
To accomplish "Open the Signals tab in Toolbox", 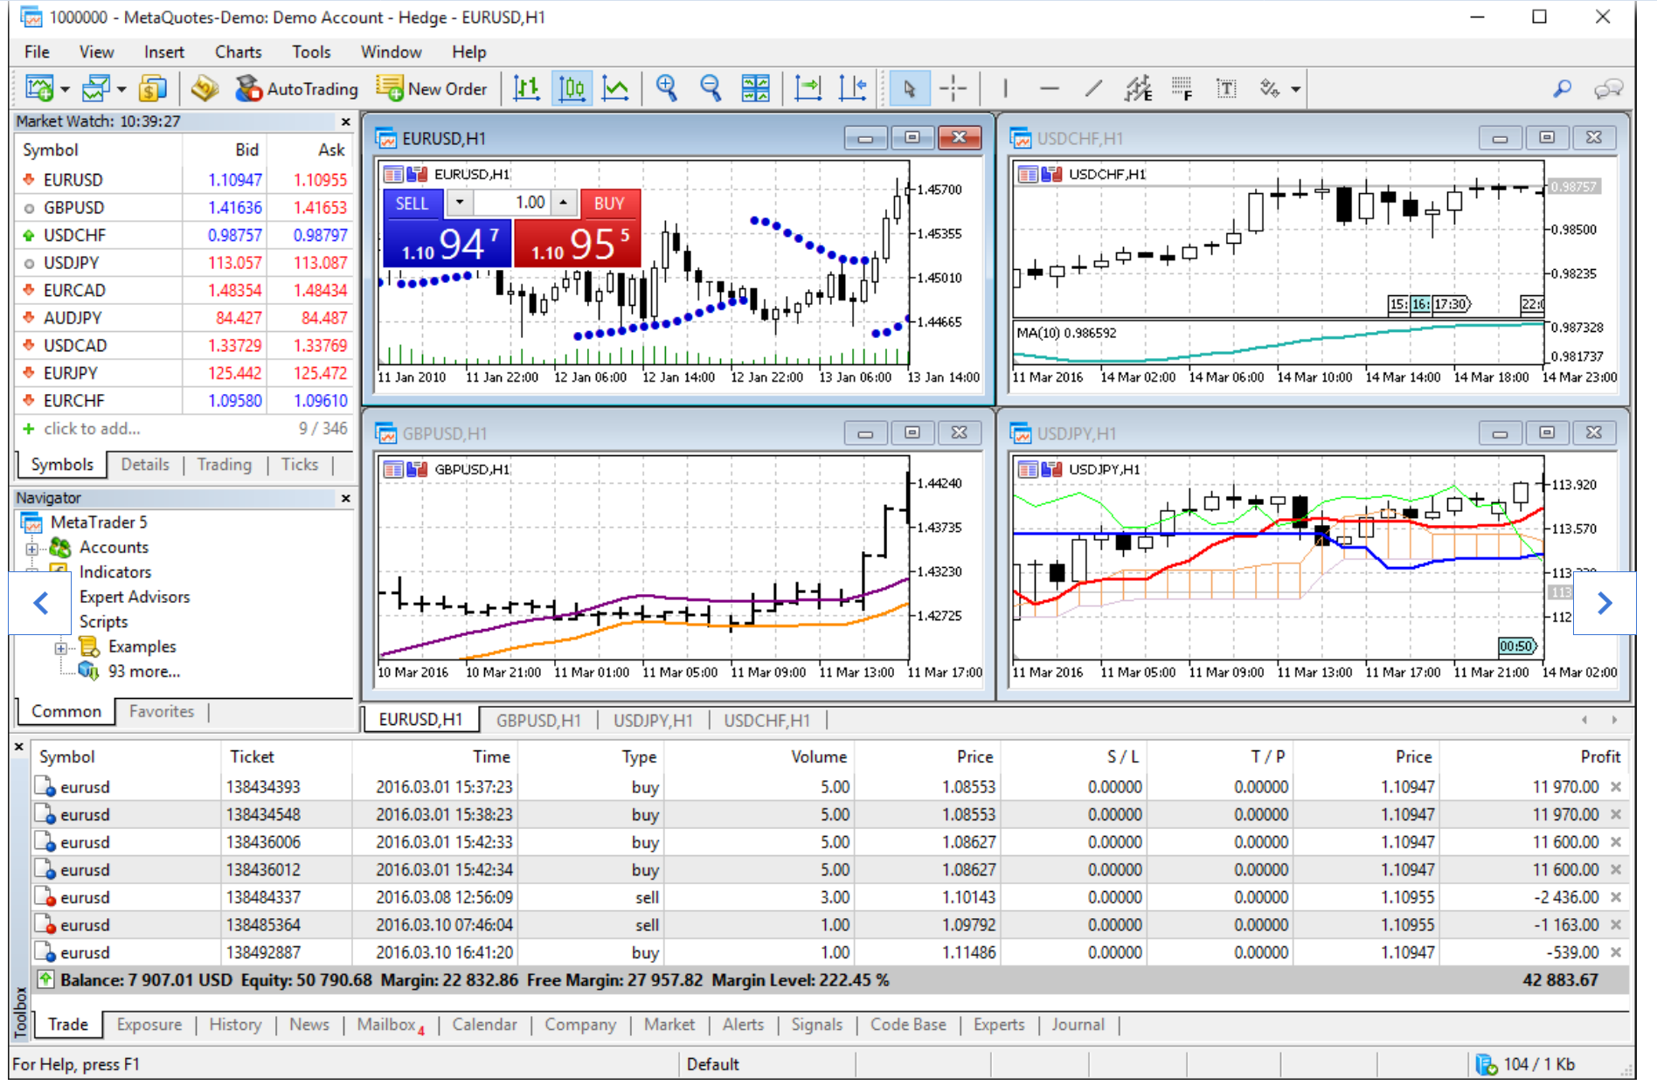I will (x=816, y=1025).
